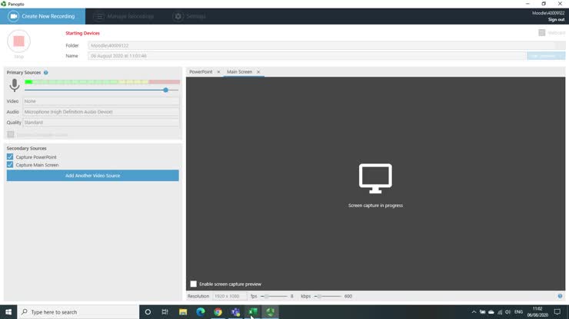Click the red Stop recording button
This screenshot has height=319, width=569.
[18, 41]
